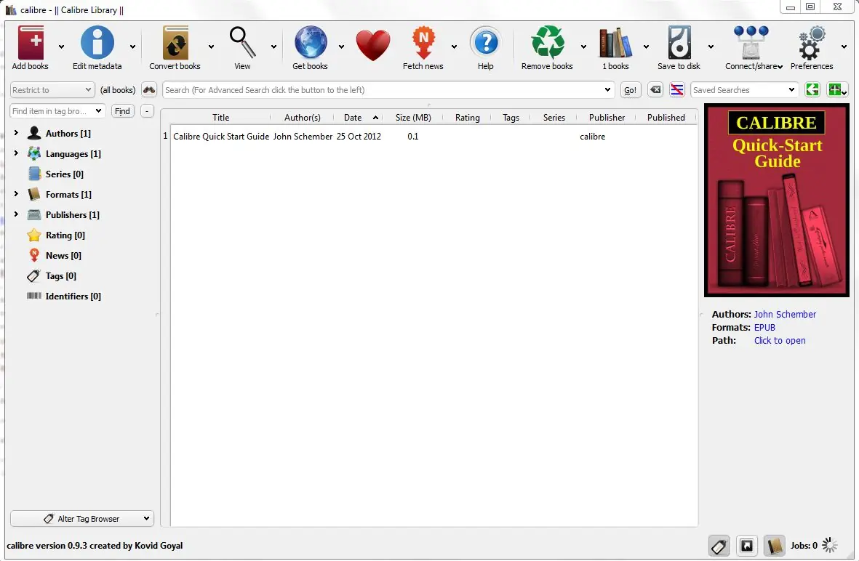Open John Schember author link
859x561 pixels.
[x=785, y=314]
